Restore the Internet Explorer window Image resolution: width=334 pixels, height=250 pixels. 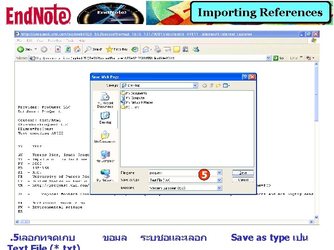308,34
